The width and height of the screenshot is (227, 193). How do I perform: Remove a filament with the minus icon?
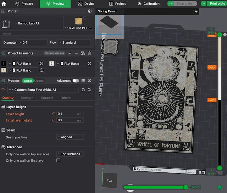76,53
